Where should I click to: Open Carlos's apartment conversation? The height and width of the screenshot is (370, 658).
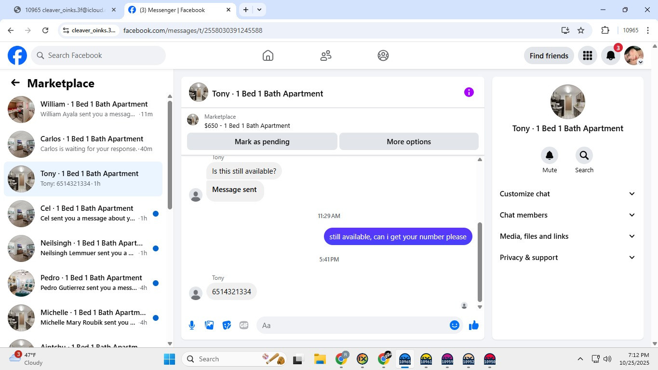click(x=83, y=144)
